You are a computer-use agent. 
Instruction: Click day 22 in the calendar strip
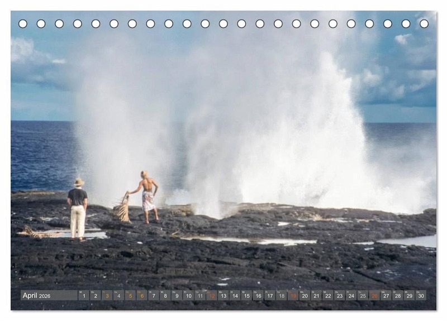click(x=328, y=296)
